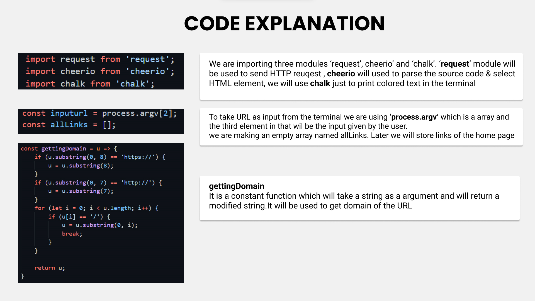Click 'the third element in that' line
This screenshot has height=301, width=535.
(x=308, y=126)
